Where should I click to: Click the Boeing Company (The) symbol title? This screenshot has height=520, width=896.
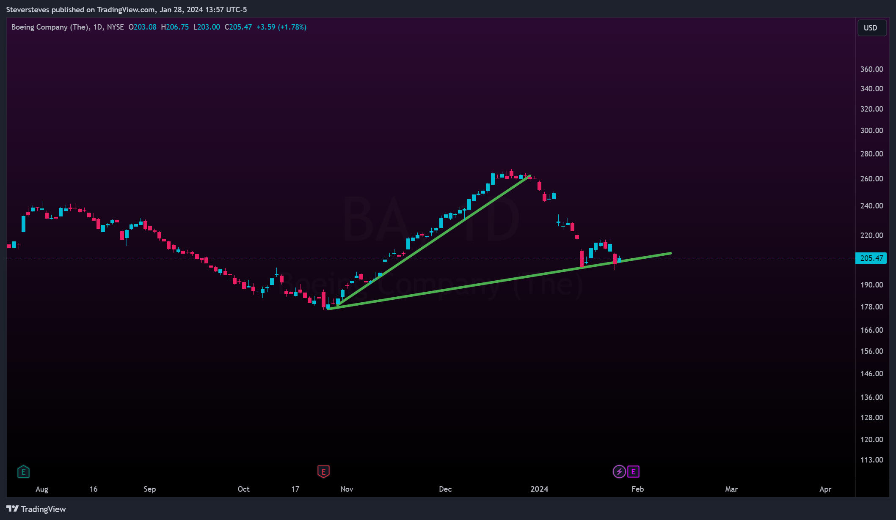pyautogui.click(x=50, y=27)
